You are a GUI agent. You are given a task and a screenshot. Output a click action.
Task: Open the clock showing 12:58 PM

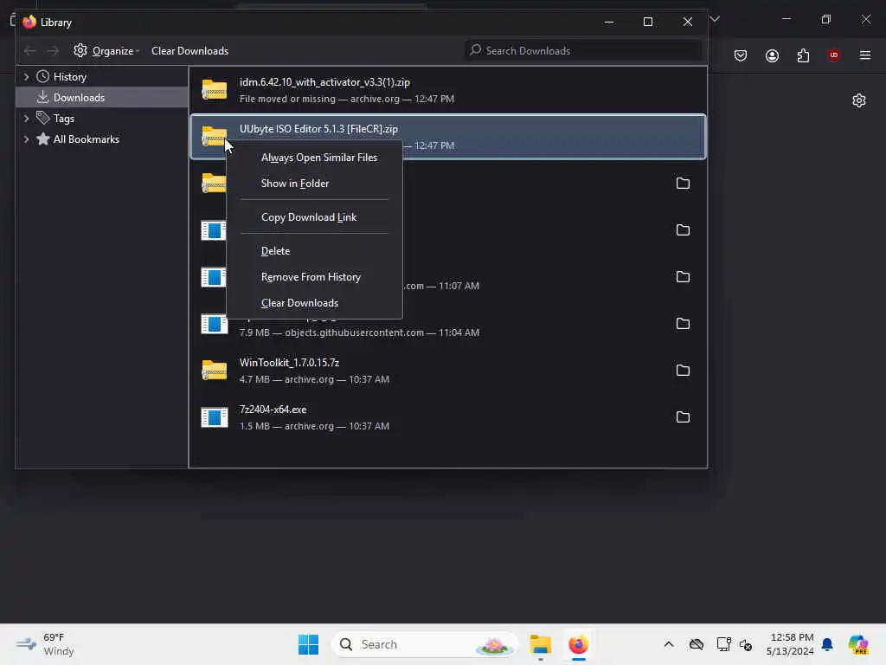click(x=790, y=644)
